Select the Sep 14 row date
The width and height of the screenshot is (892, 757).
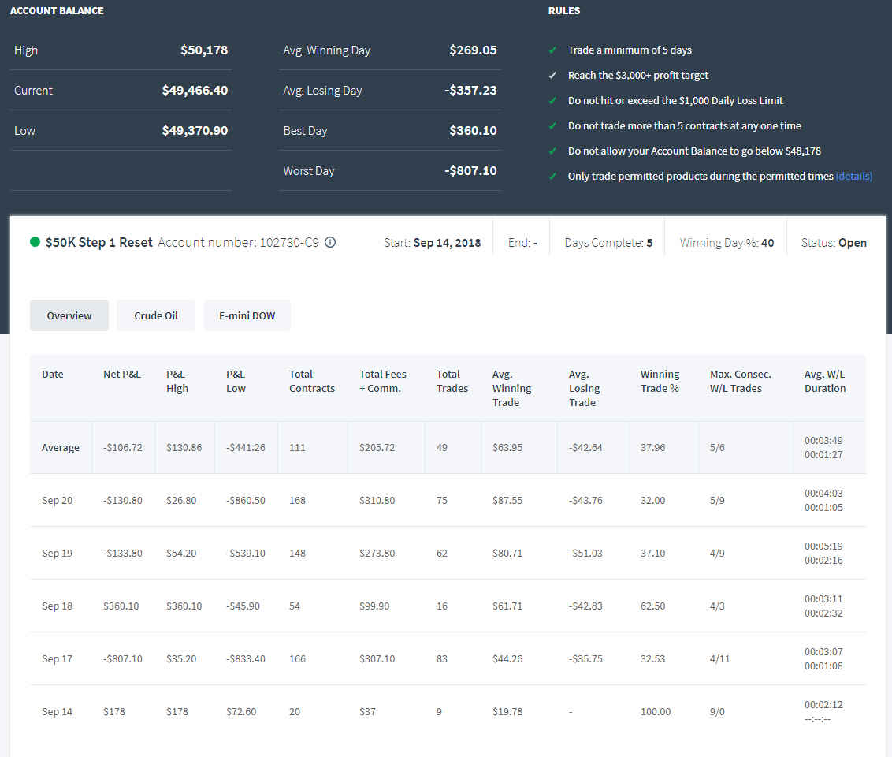tap(57, 711)
